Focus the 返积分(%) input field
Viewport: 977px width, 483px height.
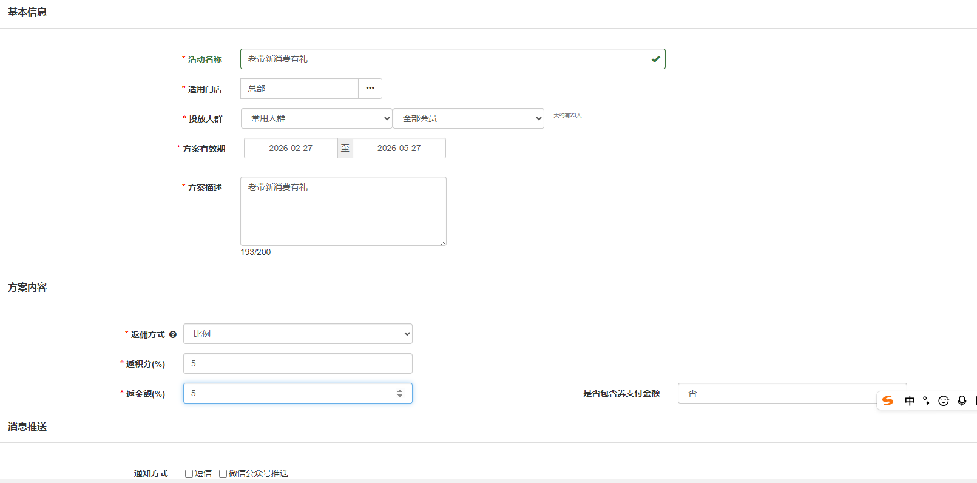(297, 363)
